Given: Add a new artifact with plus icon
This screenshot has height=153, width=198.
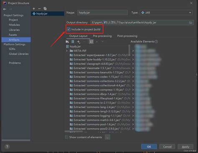Looking at the screenshot, I should tap(34, 9).
